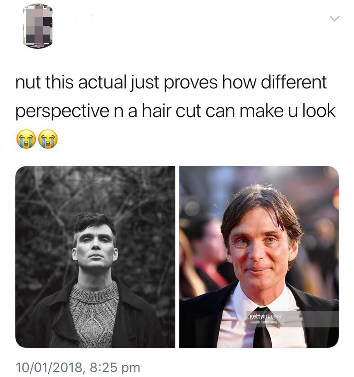
Task: Click the black tie in the right photo
Action: [263, 328]
